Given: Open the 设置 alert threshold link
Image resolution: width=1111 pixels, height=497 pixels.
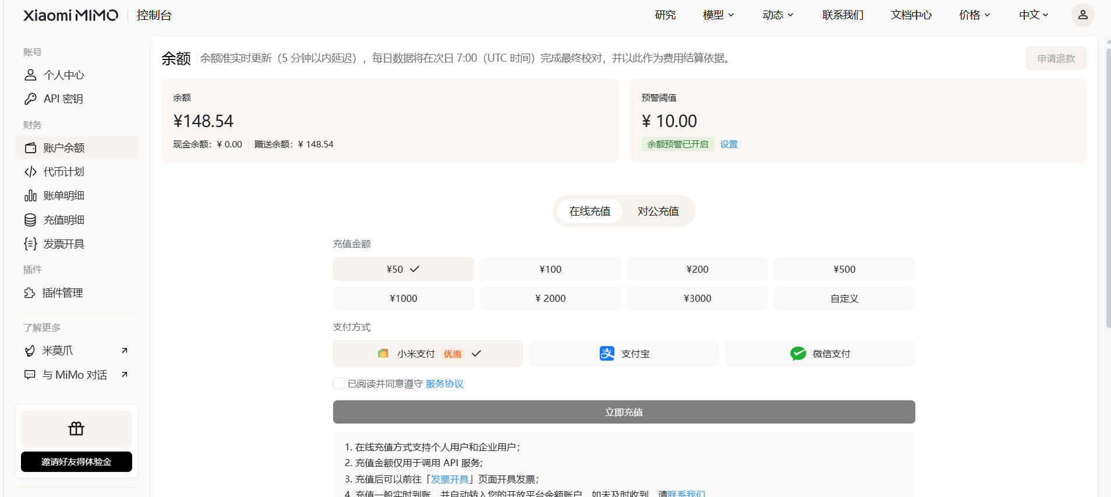Looking at the screenshot, I should pos(729,144).
